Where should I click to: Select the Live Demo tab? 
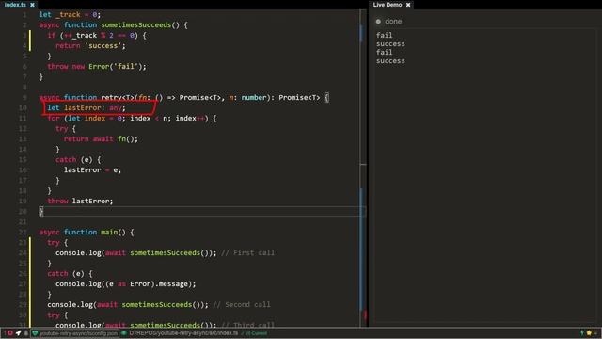(388, 5)
